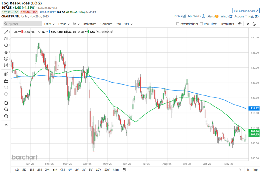The height and width of the screenshot is (176, 262).
Task: Select the numbered annotation tool
Action: pos(6,59)
